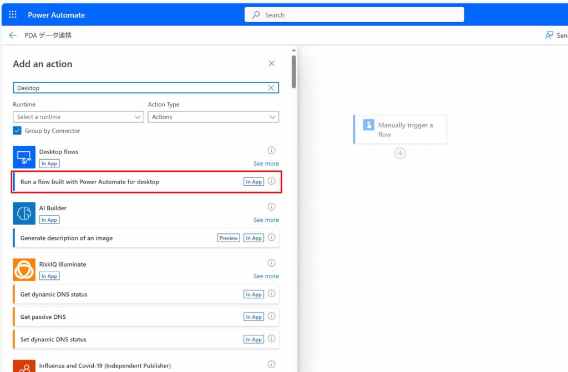The width and height of the screenshot is (568, 372).
Task: Click the In App badge on Set dynamic DNS status
Action: [253, 339]
